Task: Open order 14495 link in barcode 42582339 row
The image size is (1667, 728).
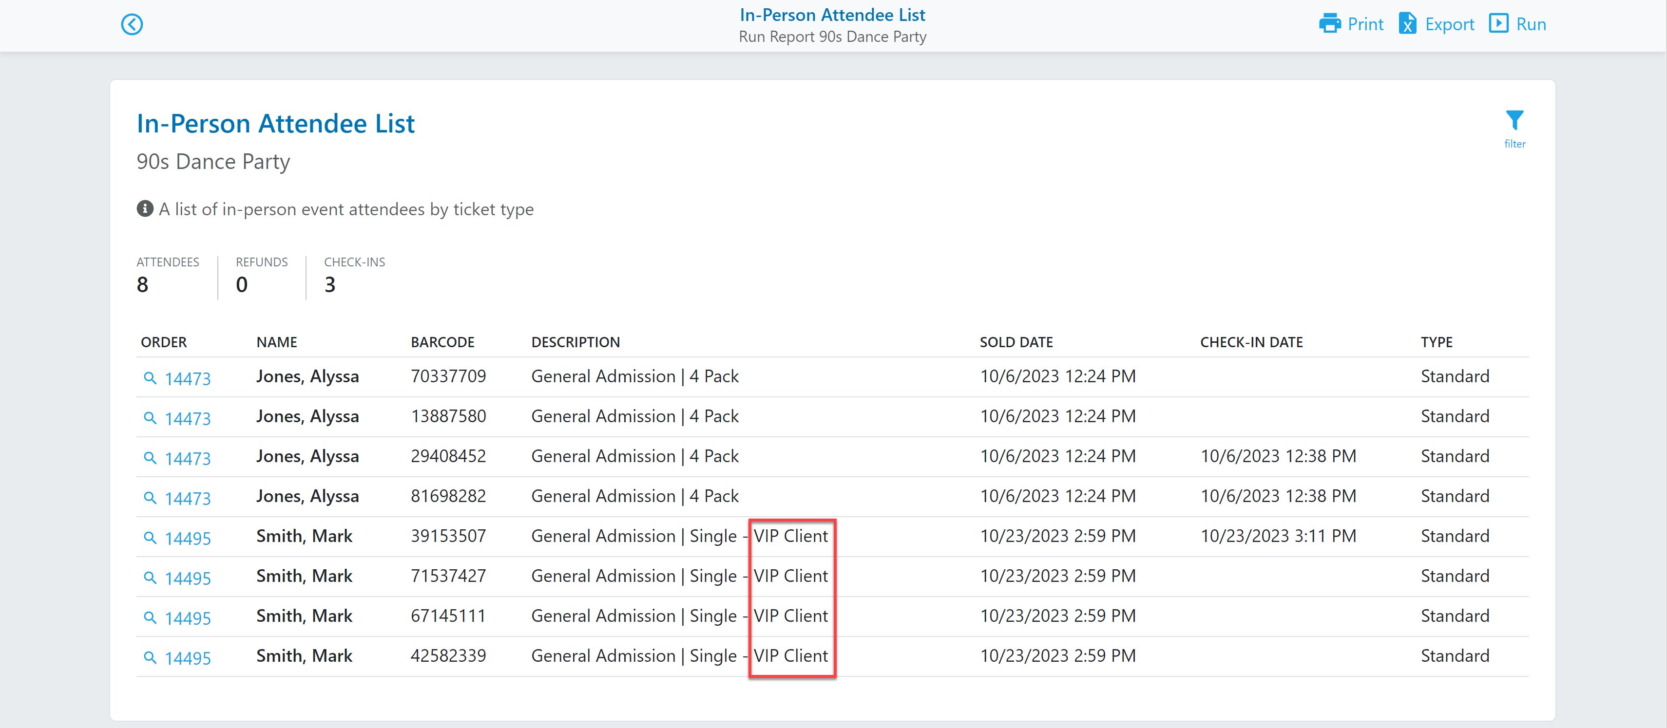Action: pos(188,659)
